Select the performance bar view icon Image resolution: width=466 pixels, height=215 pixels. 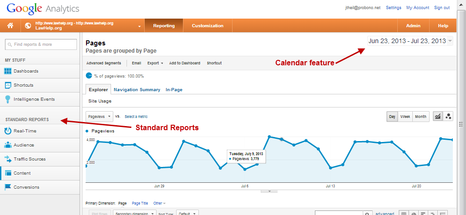(423, 214)
